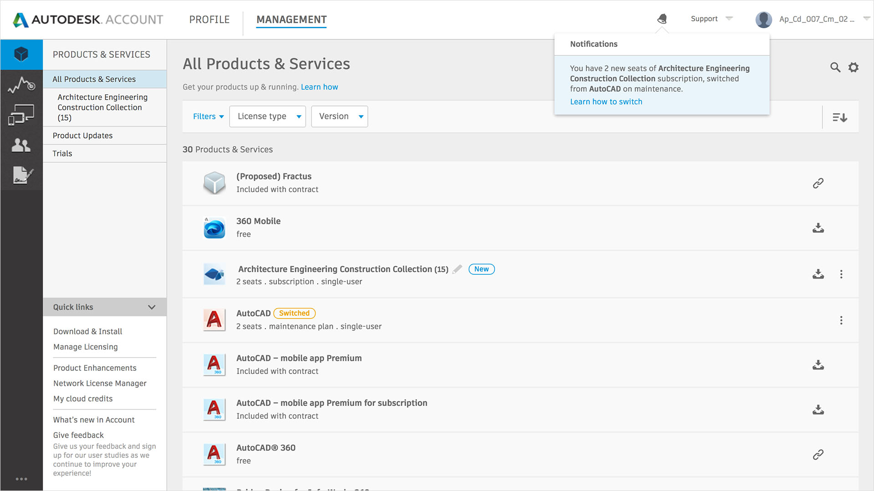The height and width of the screenshot is (491, 874).
Task: Download AutoCAD – mobile app Premium
Action: [x=818, y=365]
